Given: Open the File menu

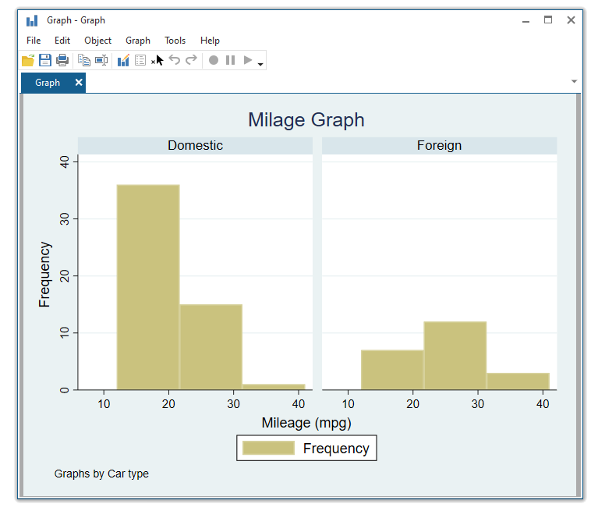Looking at the screenshot, I should point(34,41).
